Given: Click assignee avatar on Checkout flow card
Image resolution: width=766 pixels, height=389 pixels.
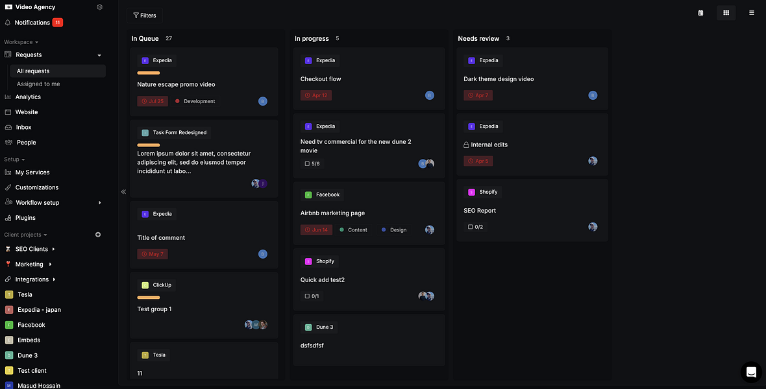Looking at the screenshot, I should (x=429, y=95).
